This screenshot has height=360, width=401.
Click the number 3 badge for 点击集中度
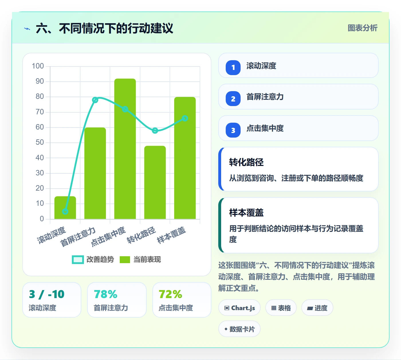233,130
